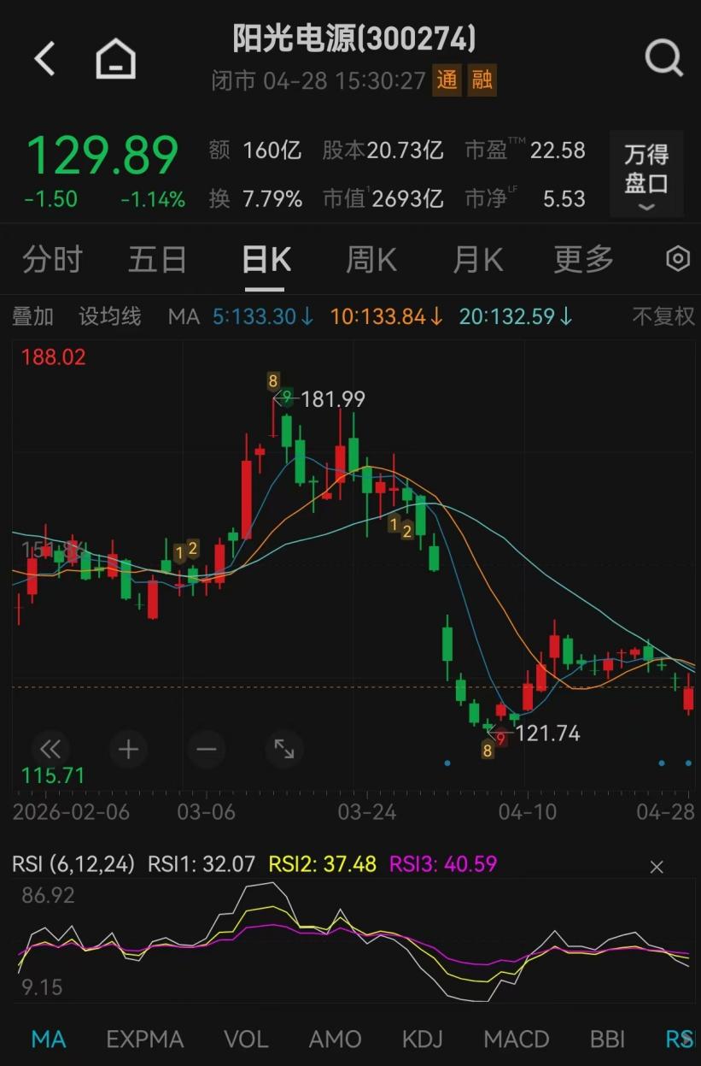Expand the 万得盘口 dropdown
The width and height of the screenshot is (701, 1066).
(646, 175)
